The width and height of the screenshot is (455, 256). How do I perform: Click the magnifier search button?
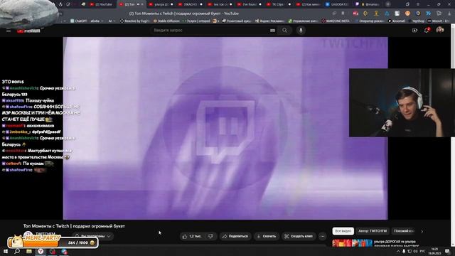pos(284,30)
